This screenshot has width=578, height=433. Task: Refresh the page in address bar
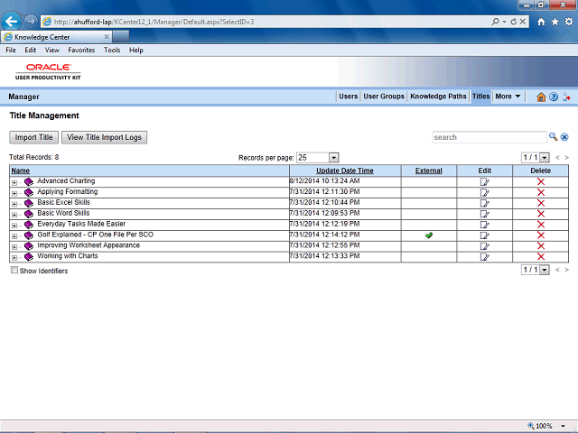pyautogui.click(x=514, y=22)
